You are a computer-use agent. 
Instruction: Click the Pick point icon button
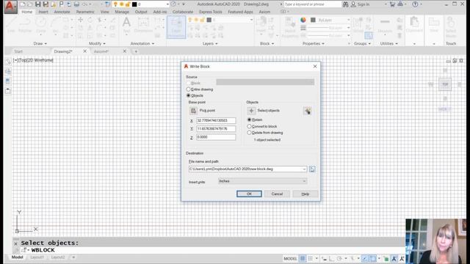[x=193, y=111]
